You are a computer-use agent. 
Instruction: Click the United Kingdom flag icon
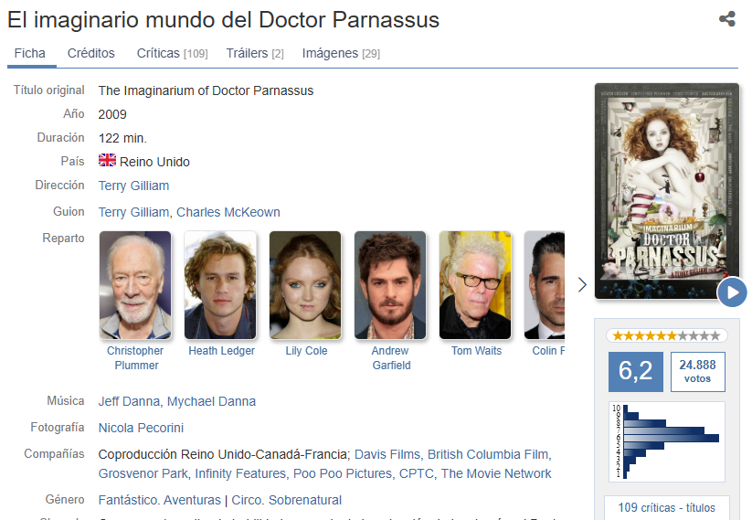(107, 161)
